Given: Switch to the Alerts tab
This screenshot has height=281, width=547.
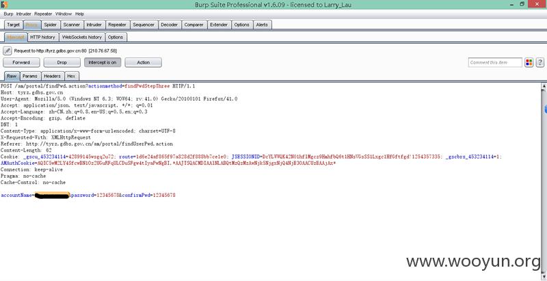Looking at the screenshot, I should point(262,25).
